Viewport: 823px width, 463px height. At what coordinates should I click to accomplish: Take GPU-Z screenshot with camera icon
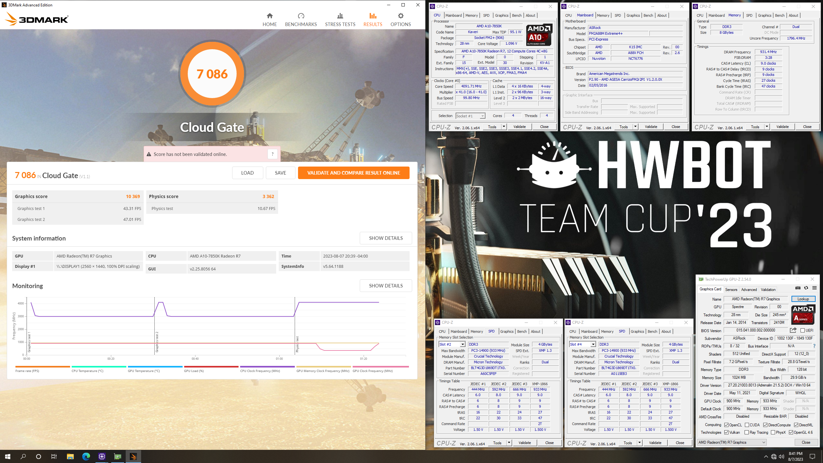click(x=798, y=288)
